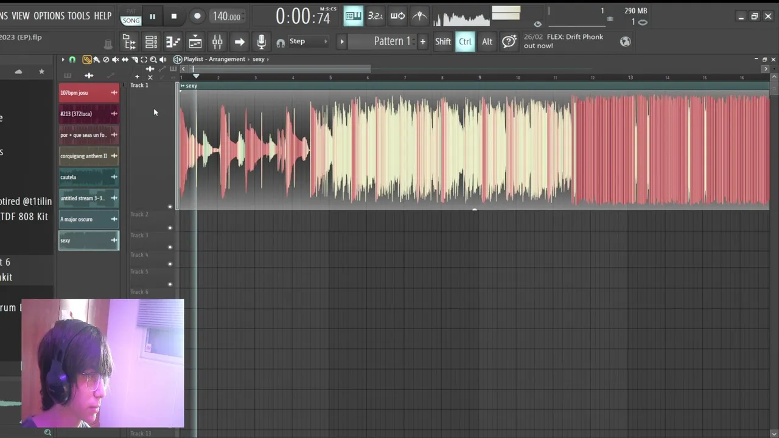The width and height of the screenshot is (779, 438).
Task: Toggle the Alt modifier button
Action: (487, 41)
